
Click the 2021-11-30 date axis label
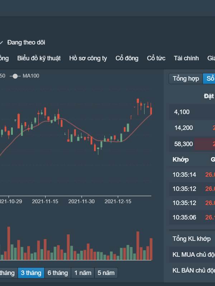tap(83, 201)
